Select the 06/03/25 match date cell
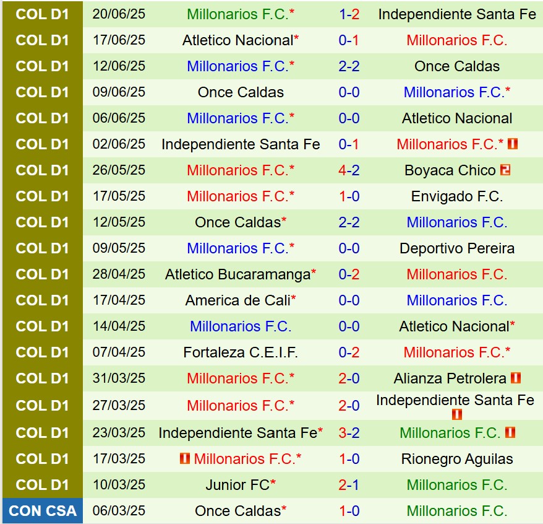 pyautogui.click(x=119, y=511)
